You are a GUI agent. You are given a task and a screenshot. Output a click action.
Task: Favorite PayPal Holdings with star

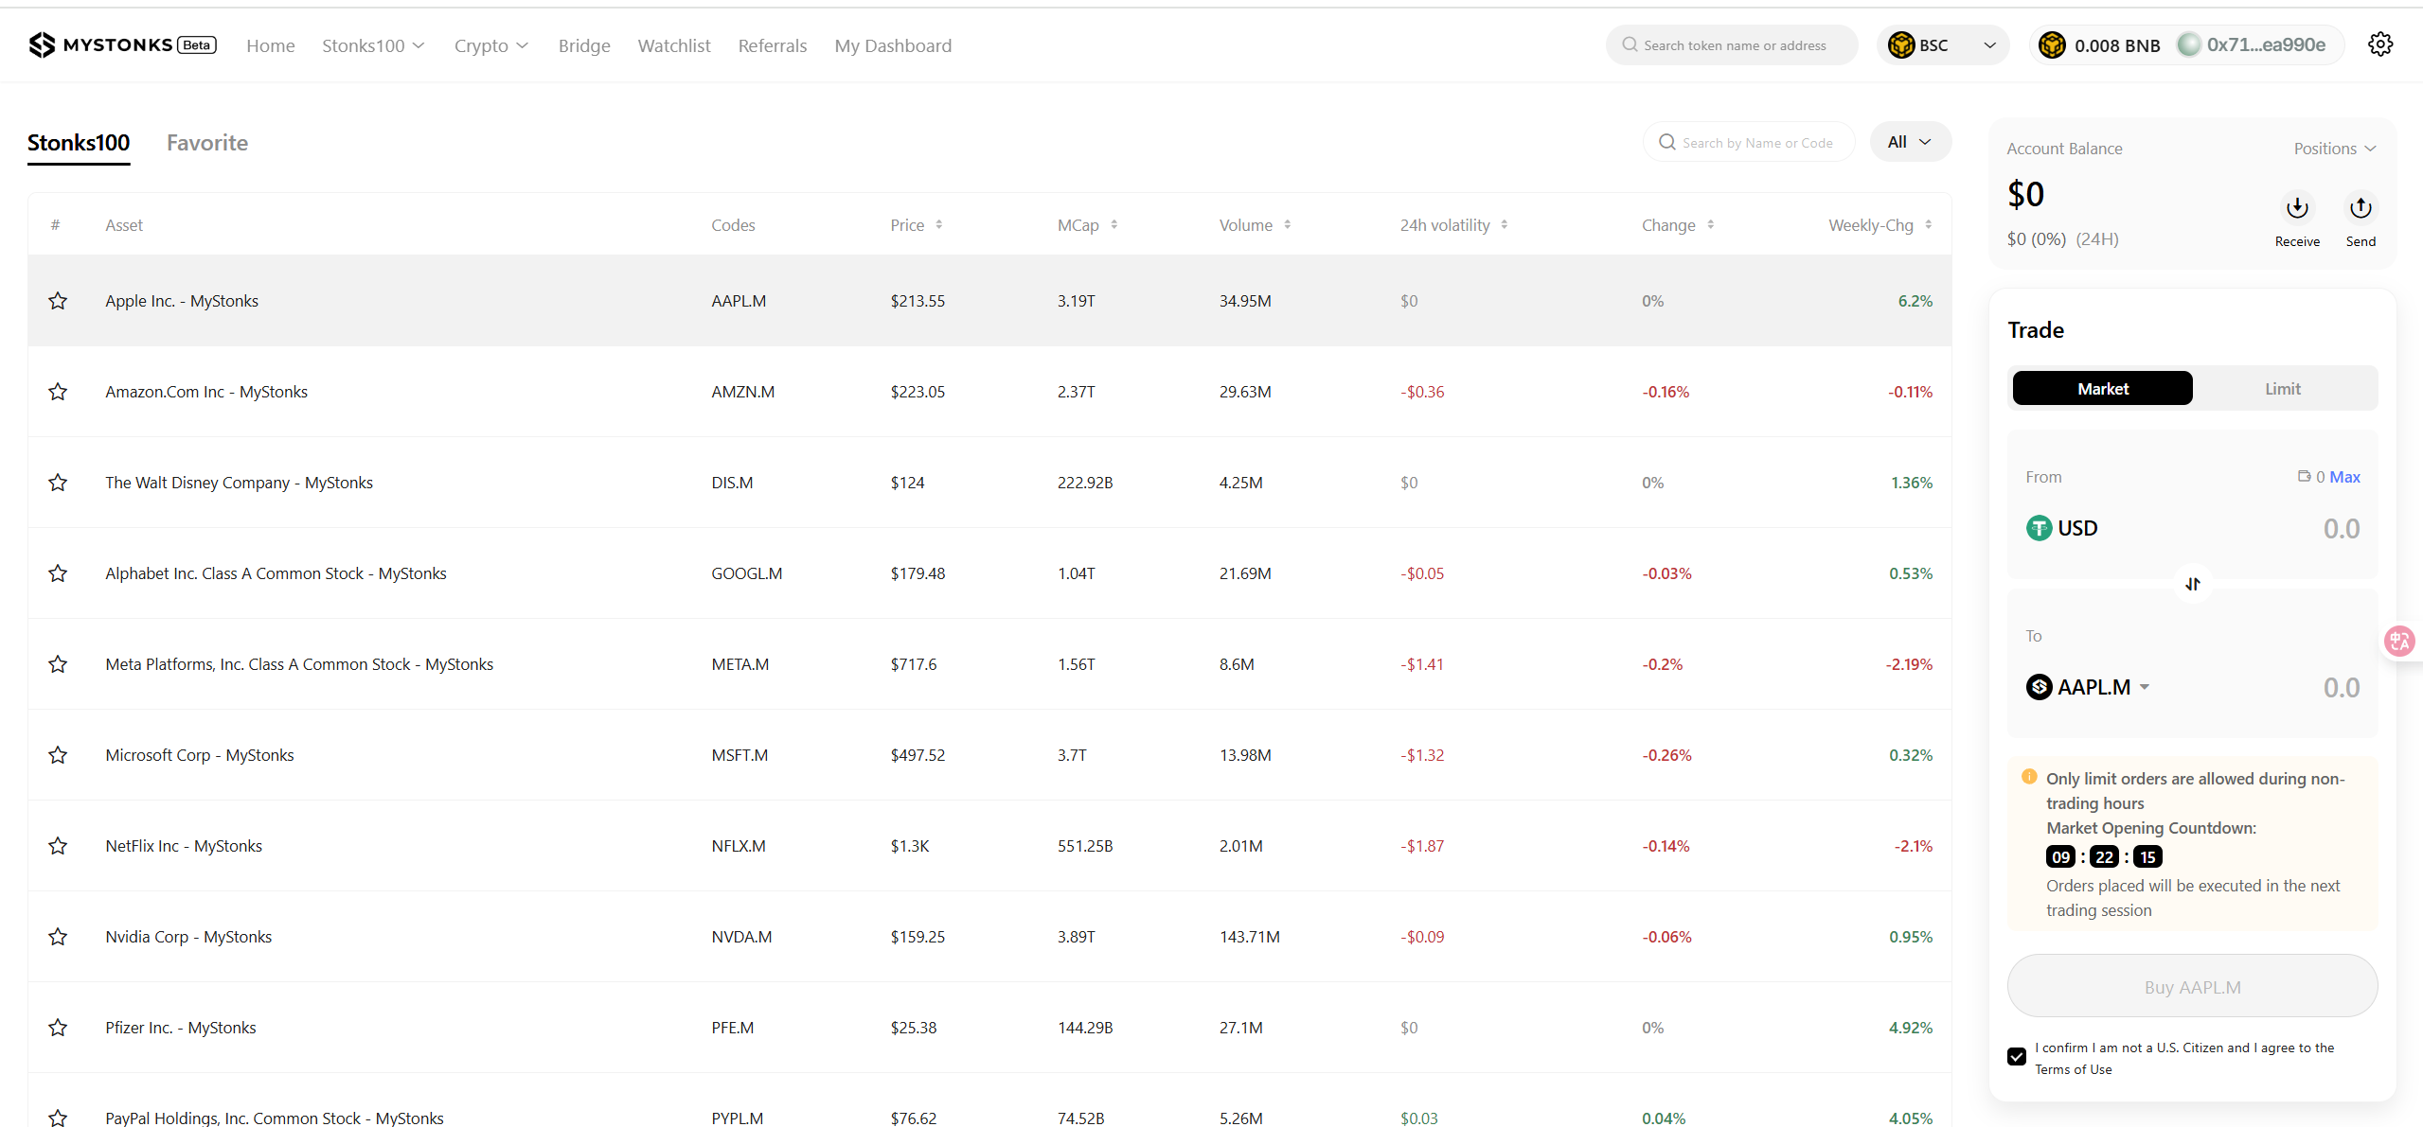[58, 1118]
